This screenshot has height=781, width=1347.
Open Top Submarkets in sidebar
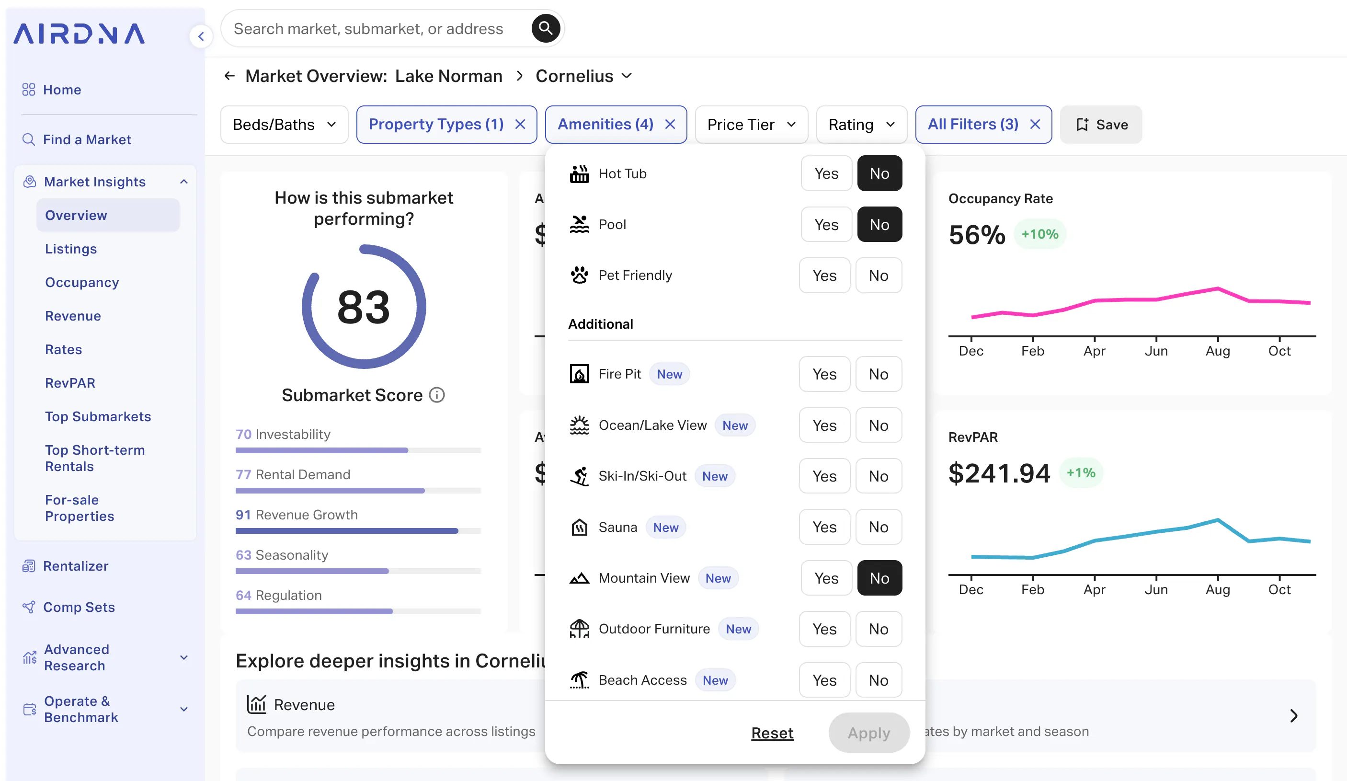(x=98, y=416)
